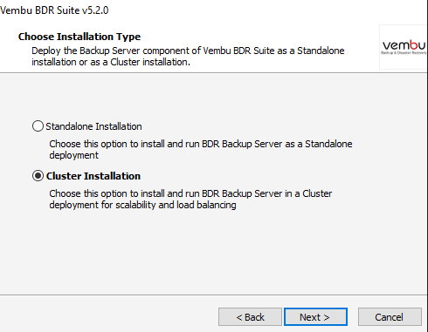The height and width of the screenshot is (332, 428).
Task: Click the Vembu logo in the header
Action: pyautogui.click(x=404, y=45)
